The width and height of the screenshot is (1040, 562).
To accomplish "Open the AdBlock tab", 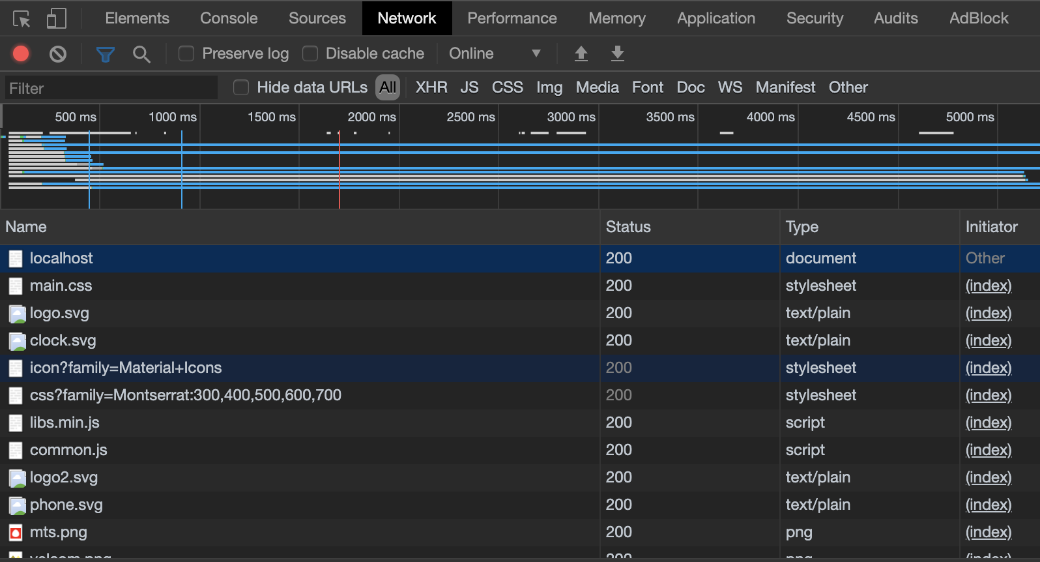I will (x=979, y=18).
